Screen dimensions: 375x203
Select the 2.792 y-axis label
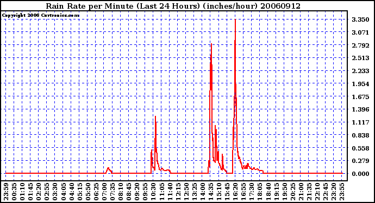coord(360,45)
